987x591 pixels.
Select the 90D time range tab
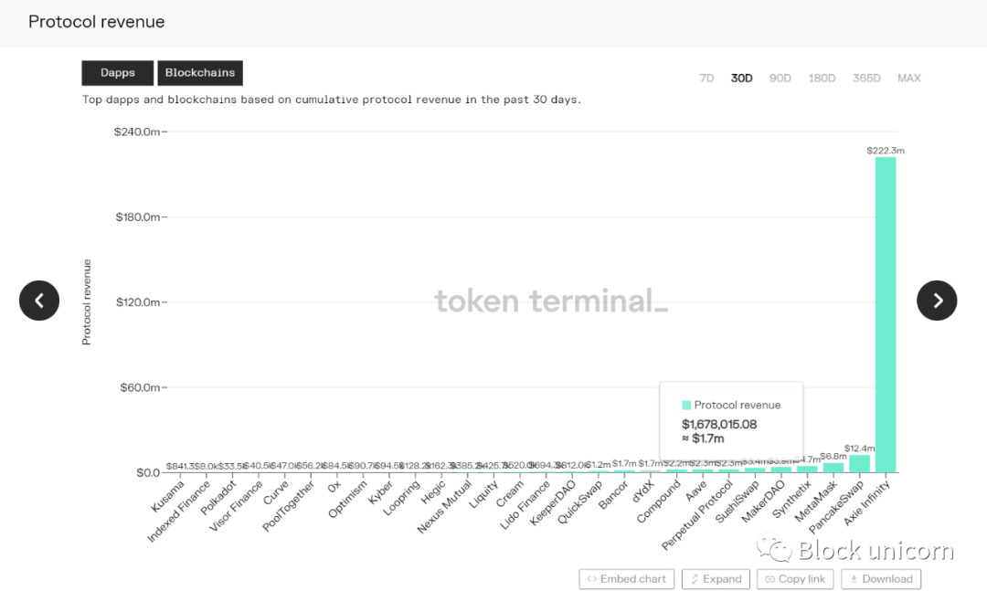[x=780, y=78]
